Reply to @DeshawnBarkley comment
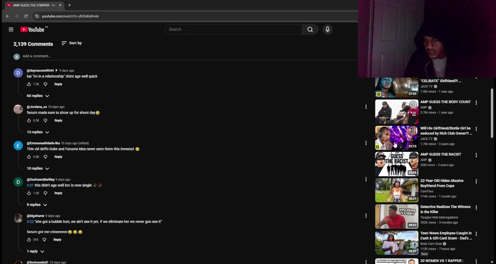496x264 pixels. [x=58, y=193]
